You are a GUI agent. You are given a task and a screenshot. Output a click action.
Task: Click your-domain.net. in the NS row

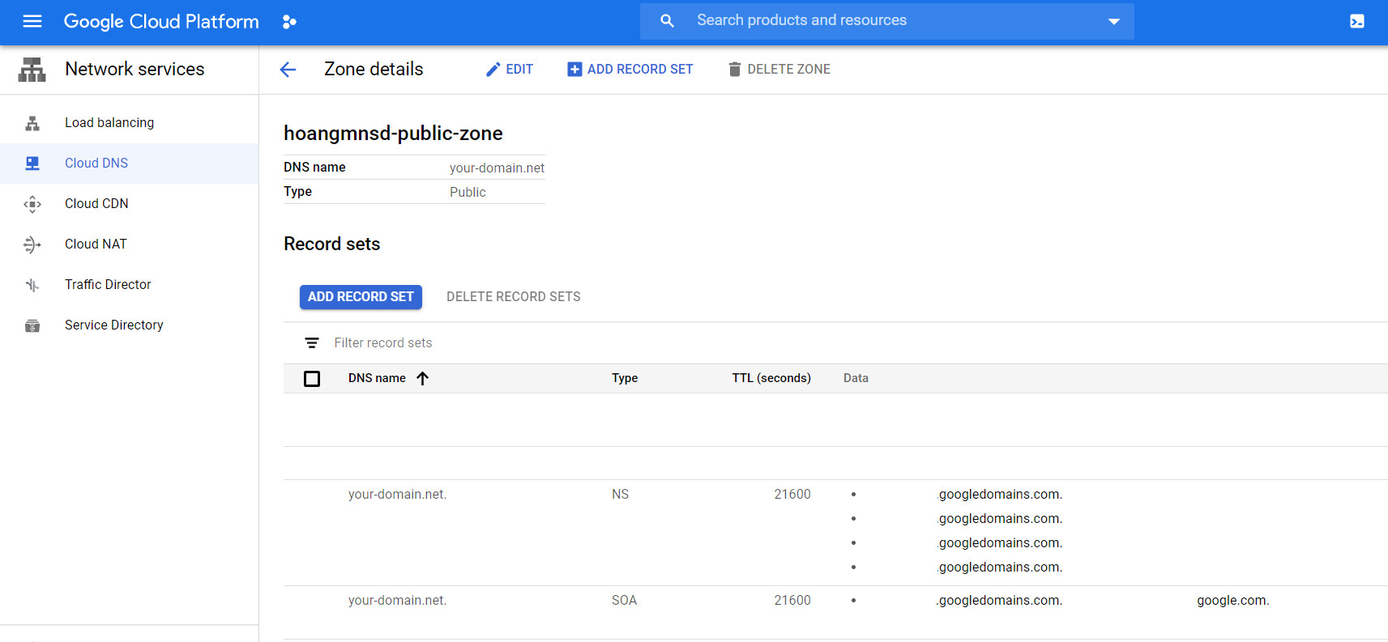tap(397, 495)
